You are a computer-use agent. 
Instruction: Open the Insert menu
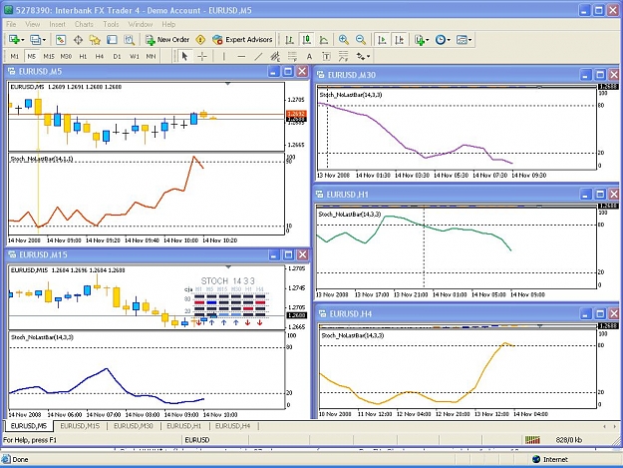(57, 24)
